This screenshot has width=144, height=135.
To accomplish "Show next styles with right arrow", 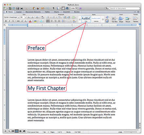I will 103,19.
